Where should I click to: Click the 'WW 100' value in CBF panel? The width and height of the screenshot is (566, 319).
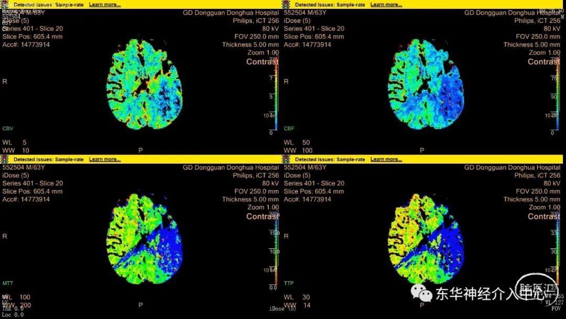(x=298, y=151)
